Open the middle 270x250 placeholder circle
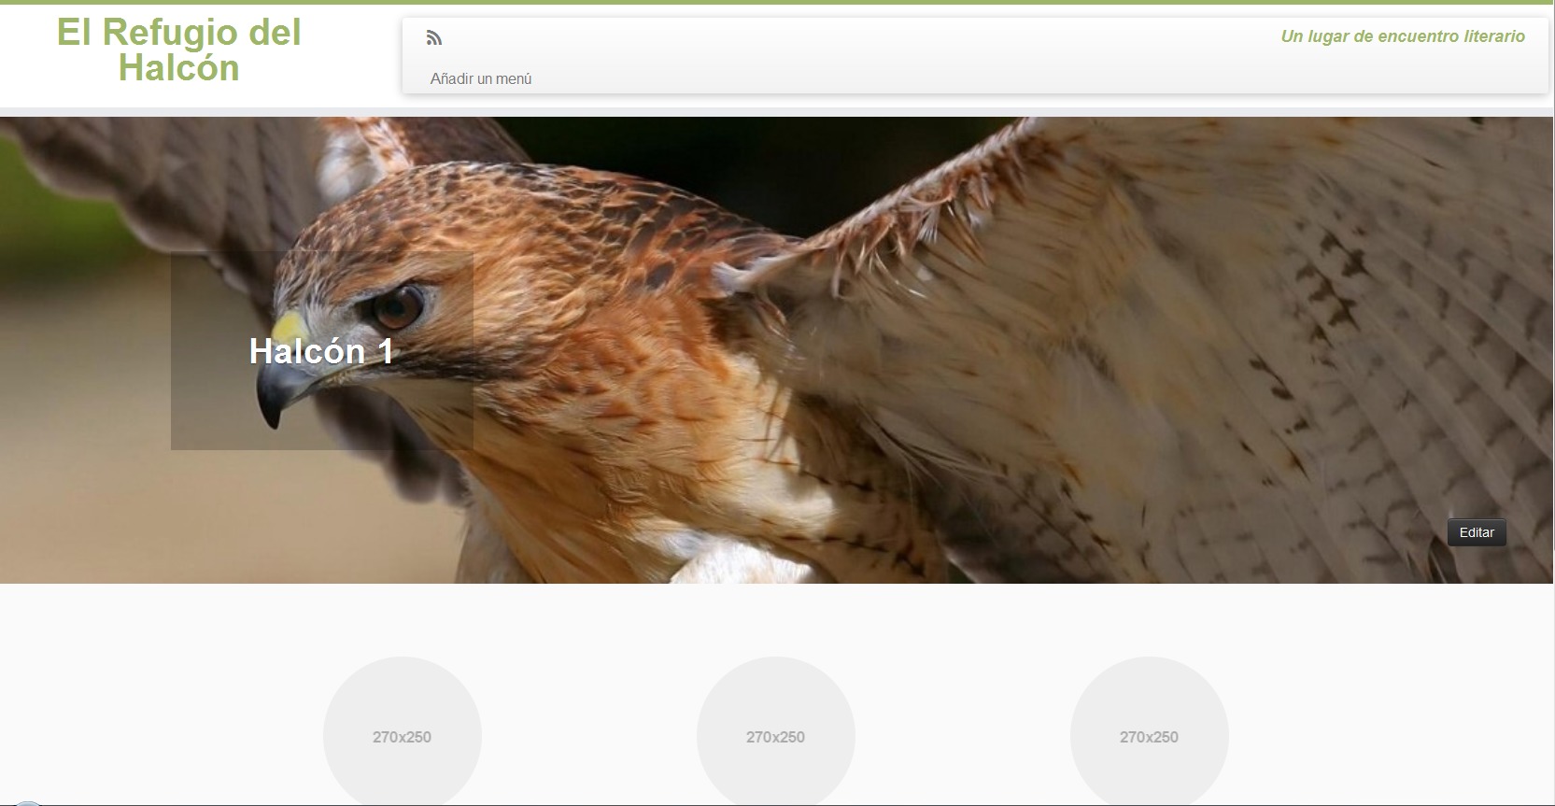 776,731
